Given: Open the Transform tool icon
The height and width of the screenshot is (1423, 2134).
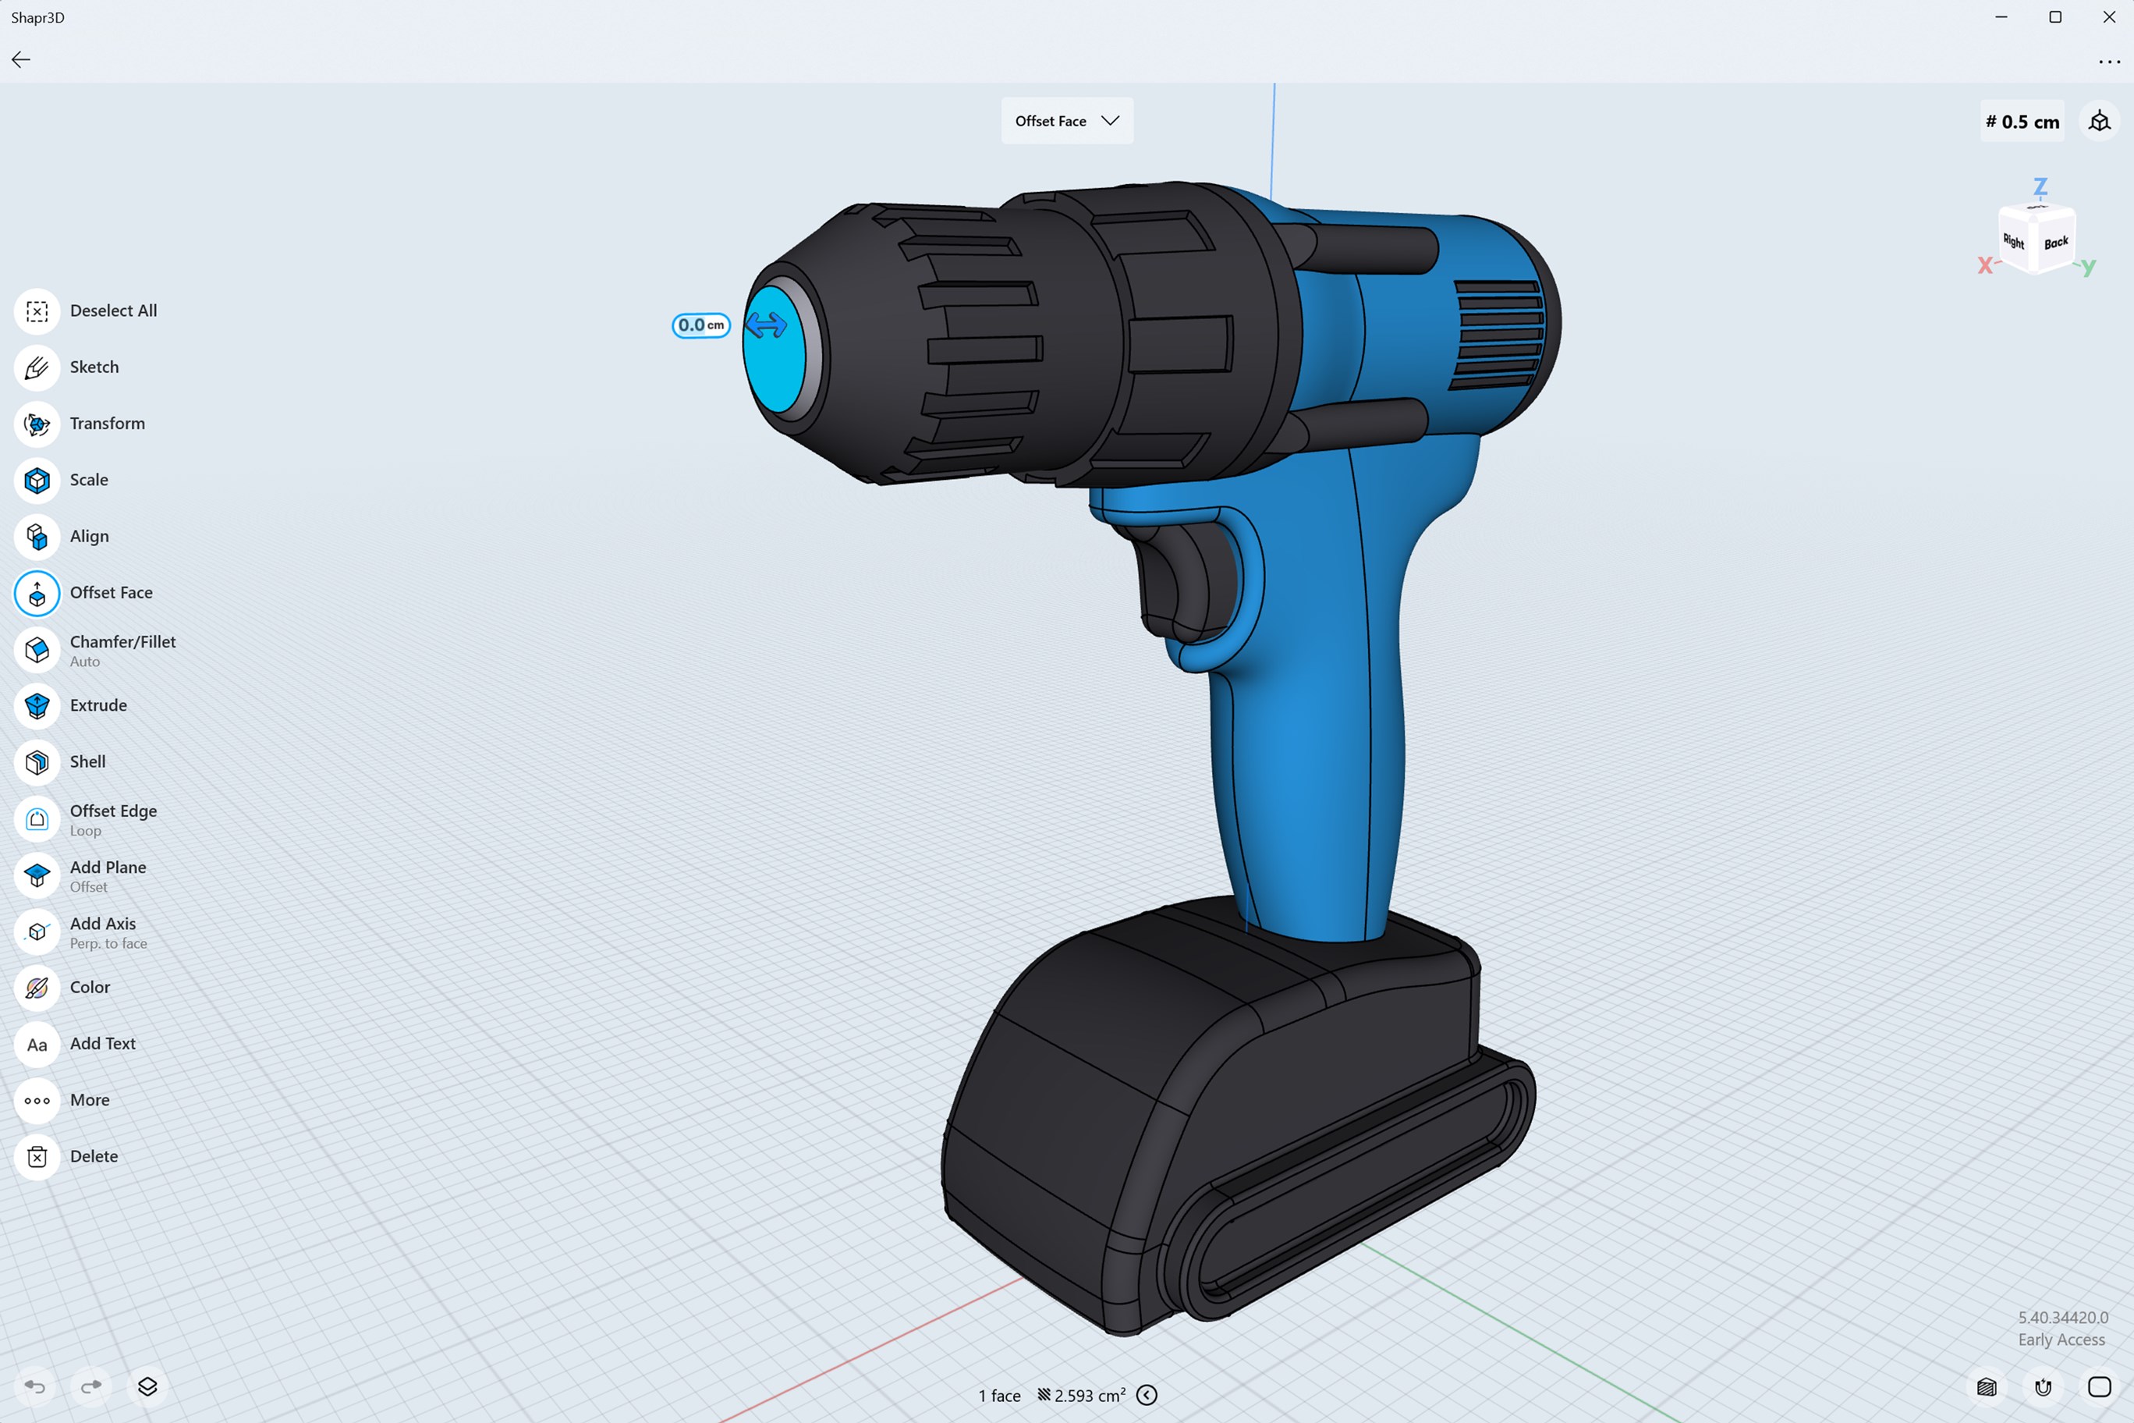Looking at the screenshot, I should pyautogui.click(x=37, y=424).
